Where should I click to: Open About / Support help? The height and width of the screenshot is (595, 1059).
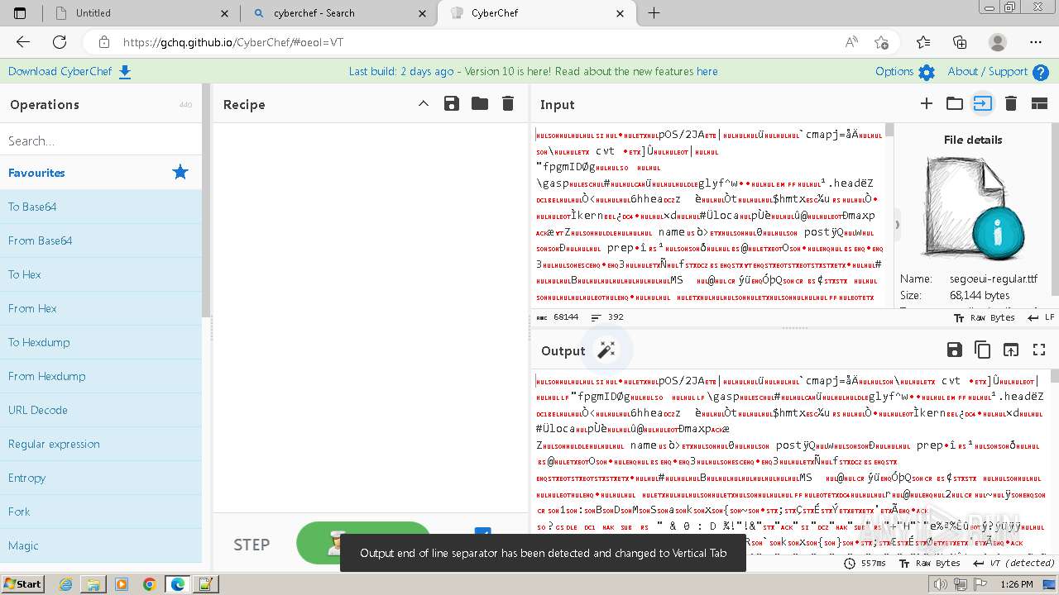(1041, 72)
